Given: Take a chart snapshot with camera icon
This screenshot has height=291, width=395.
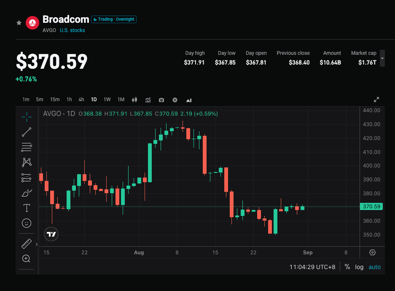Looking at the screenshot, I should point(161,100).
